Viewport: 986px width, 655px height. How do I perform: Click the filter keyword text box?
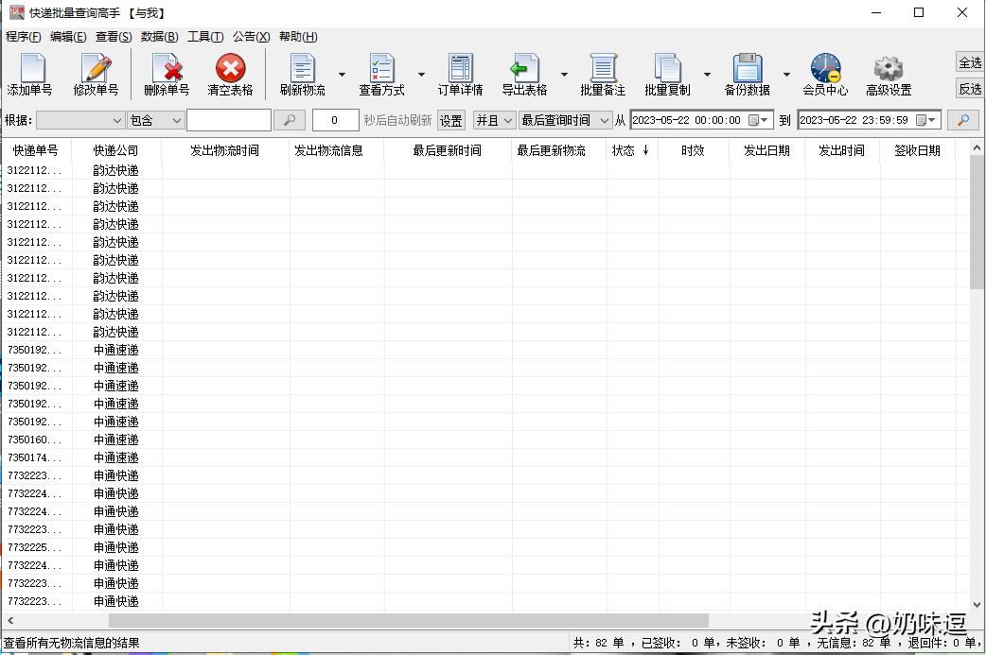229,120
